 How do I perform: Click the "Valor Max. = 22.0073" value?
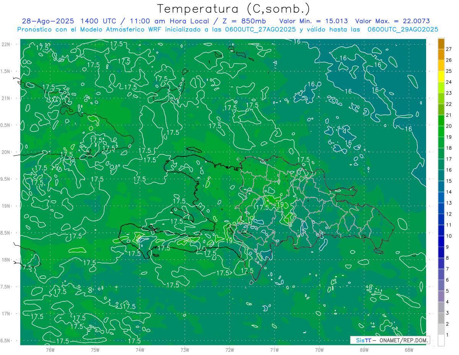(x=392, y=21)
